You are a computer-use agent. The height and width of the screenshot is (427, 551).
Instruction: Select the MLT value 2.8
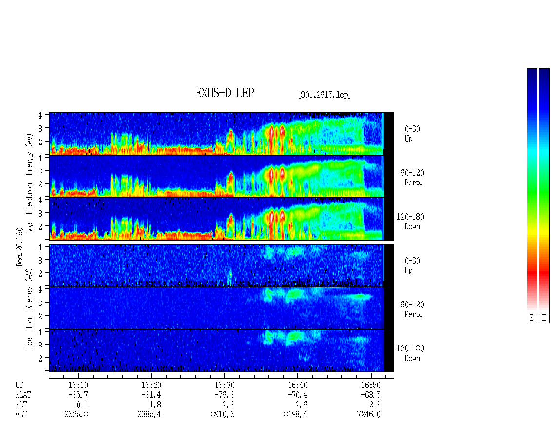[x=374, y=405]
